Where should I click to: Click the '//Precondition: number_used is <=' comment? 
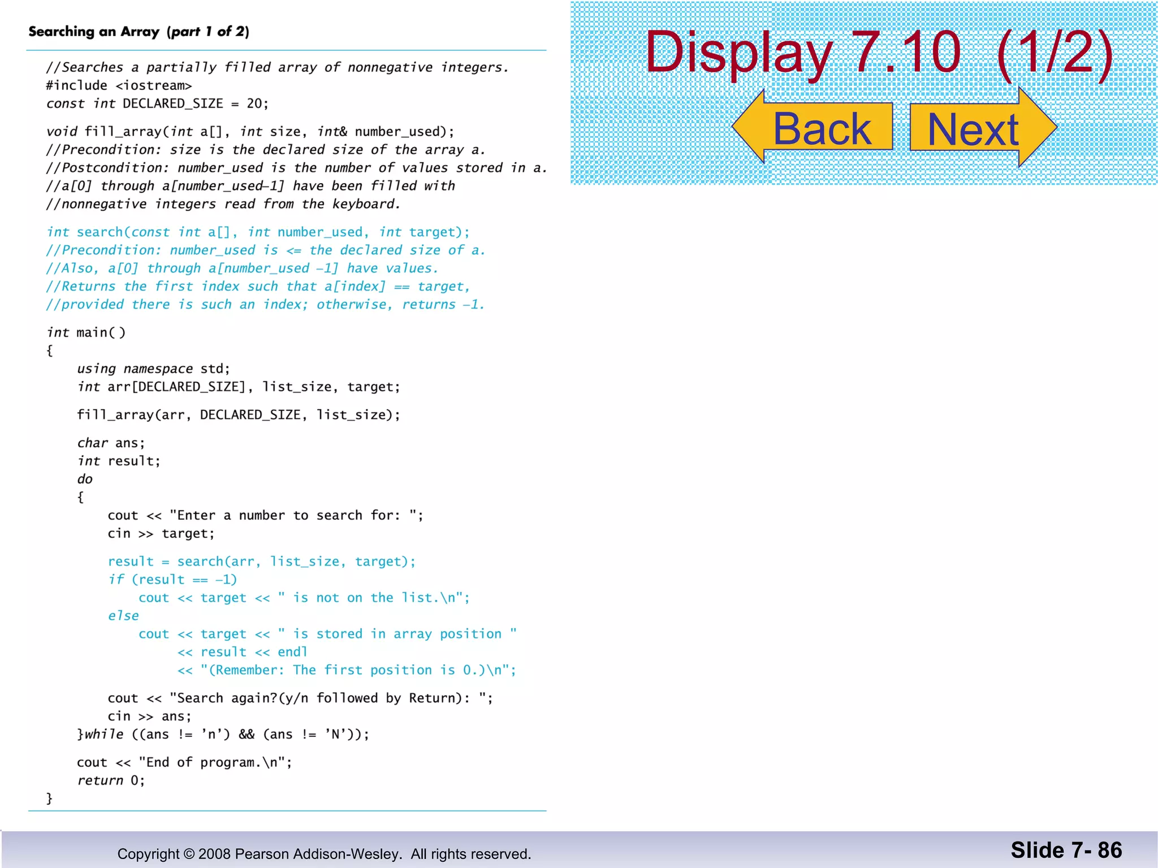266,250
